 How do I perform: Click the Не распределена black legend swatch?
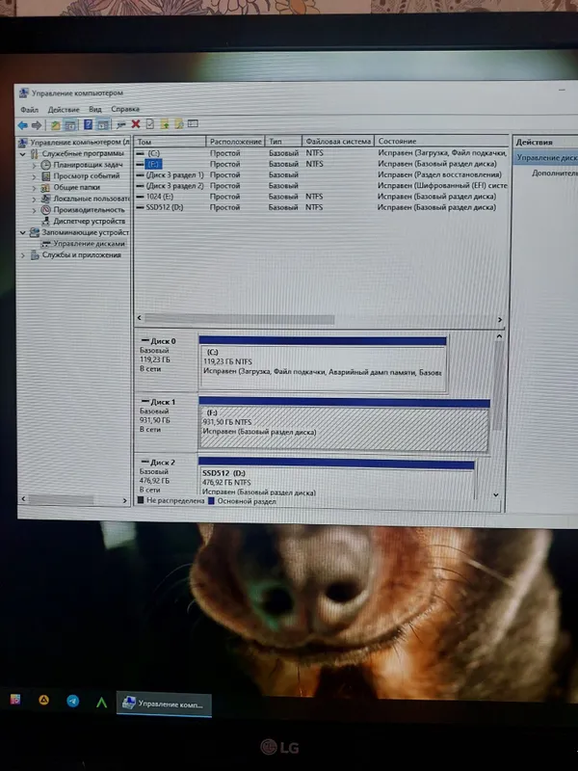pyautogui.click(x=141, y=501)
